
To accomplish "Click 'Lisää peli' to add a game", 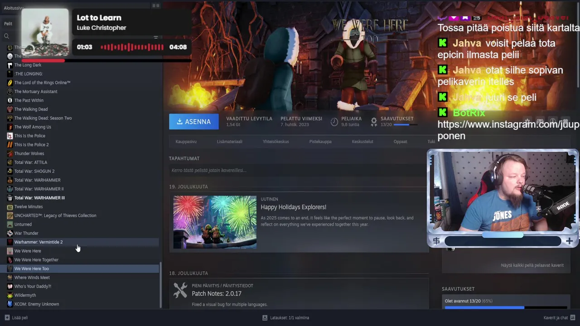I will click(20, 318).
